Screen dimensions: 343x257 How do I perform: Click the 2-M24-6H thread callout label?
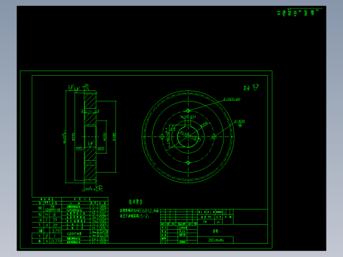pos(232,99)
